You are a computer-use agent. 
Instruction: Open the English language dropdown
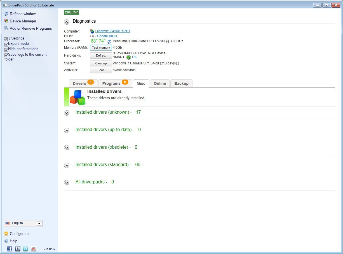[23, 223]
